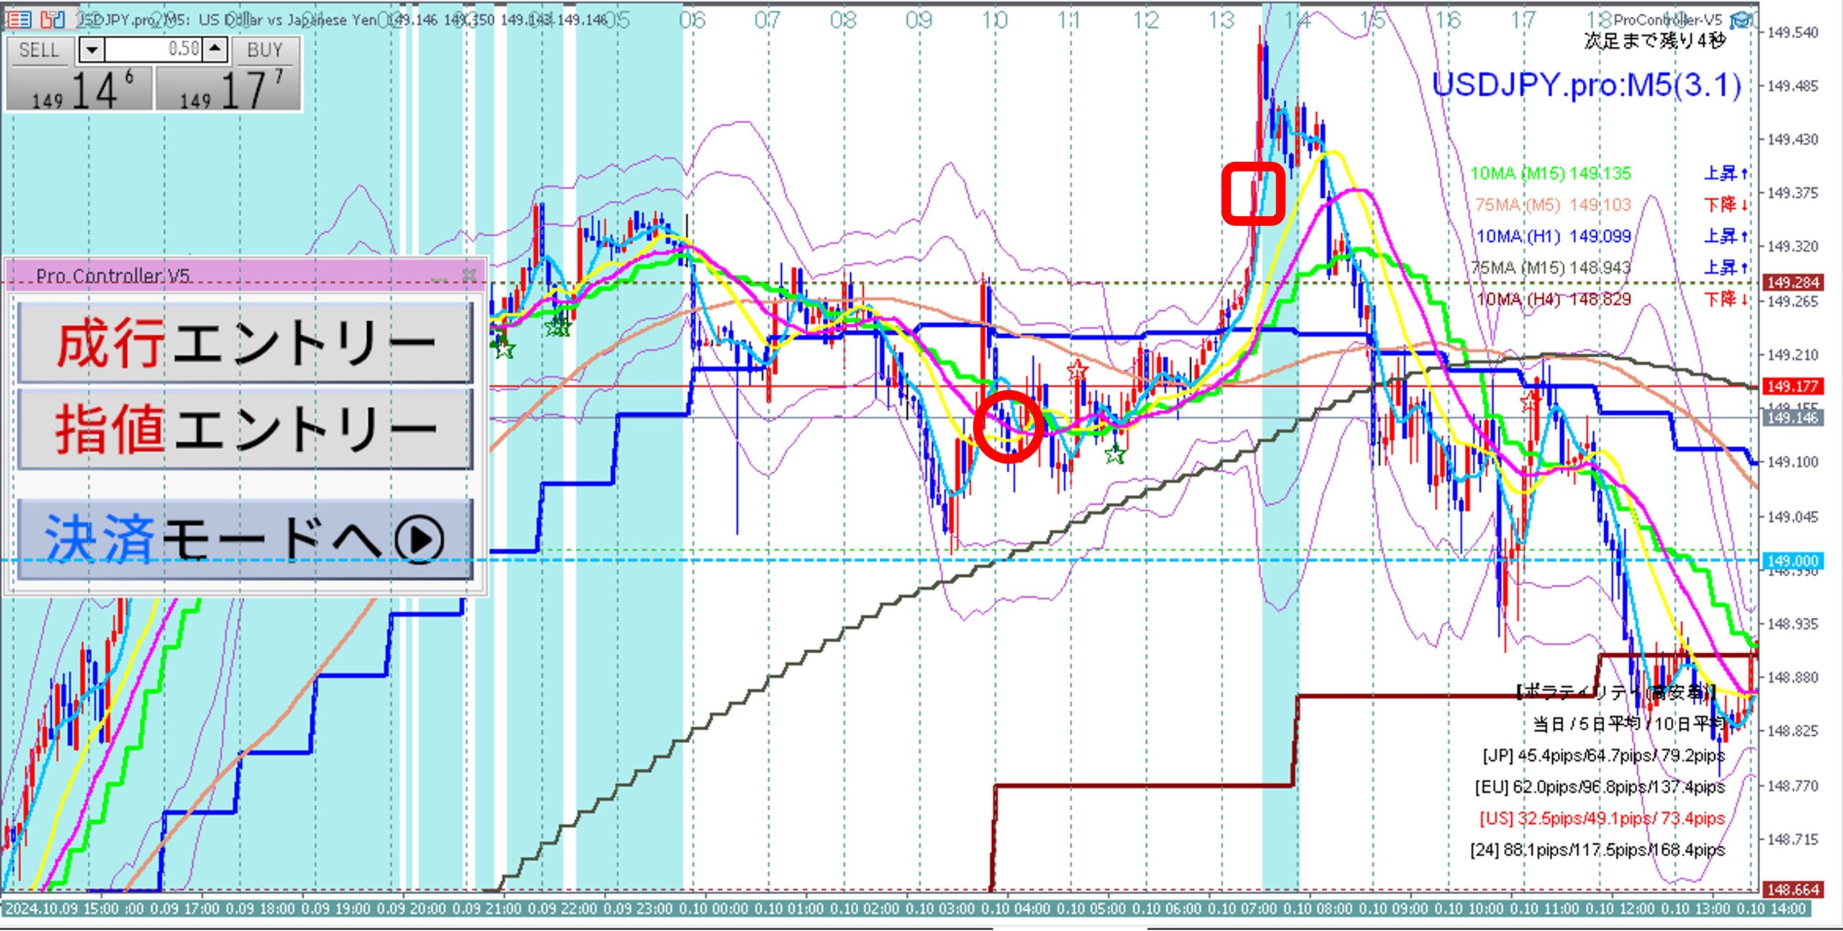Screen dimensions: 1843x931
Task: Click the 0.10 14:00 time axis label
Action: tap(1772, 909)
